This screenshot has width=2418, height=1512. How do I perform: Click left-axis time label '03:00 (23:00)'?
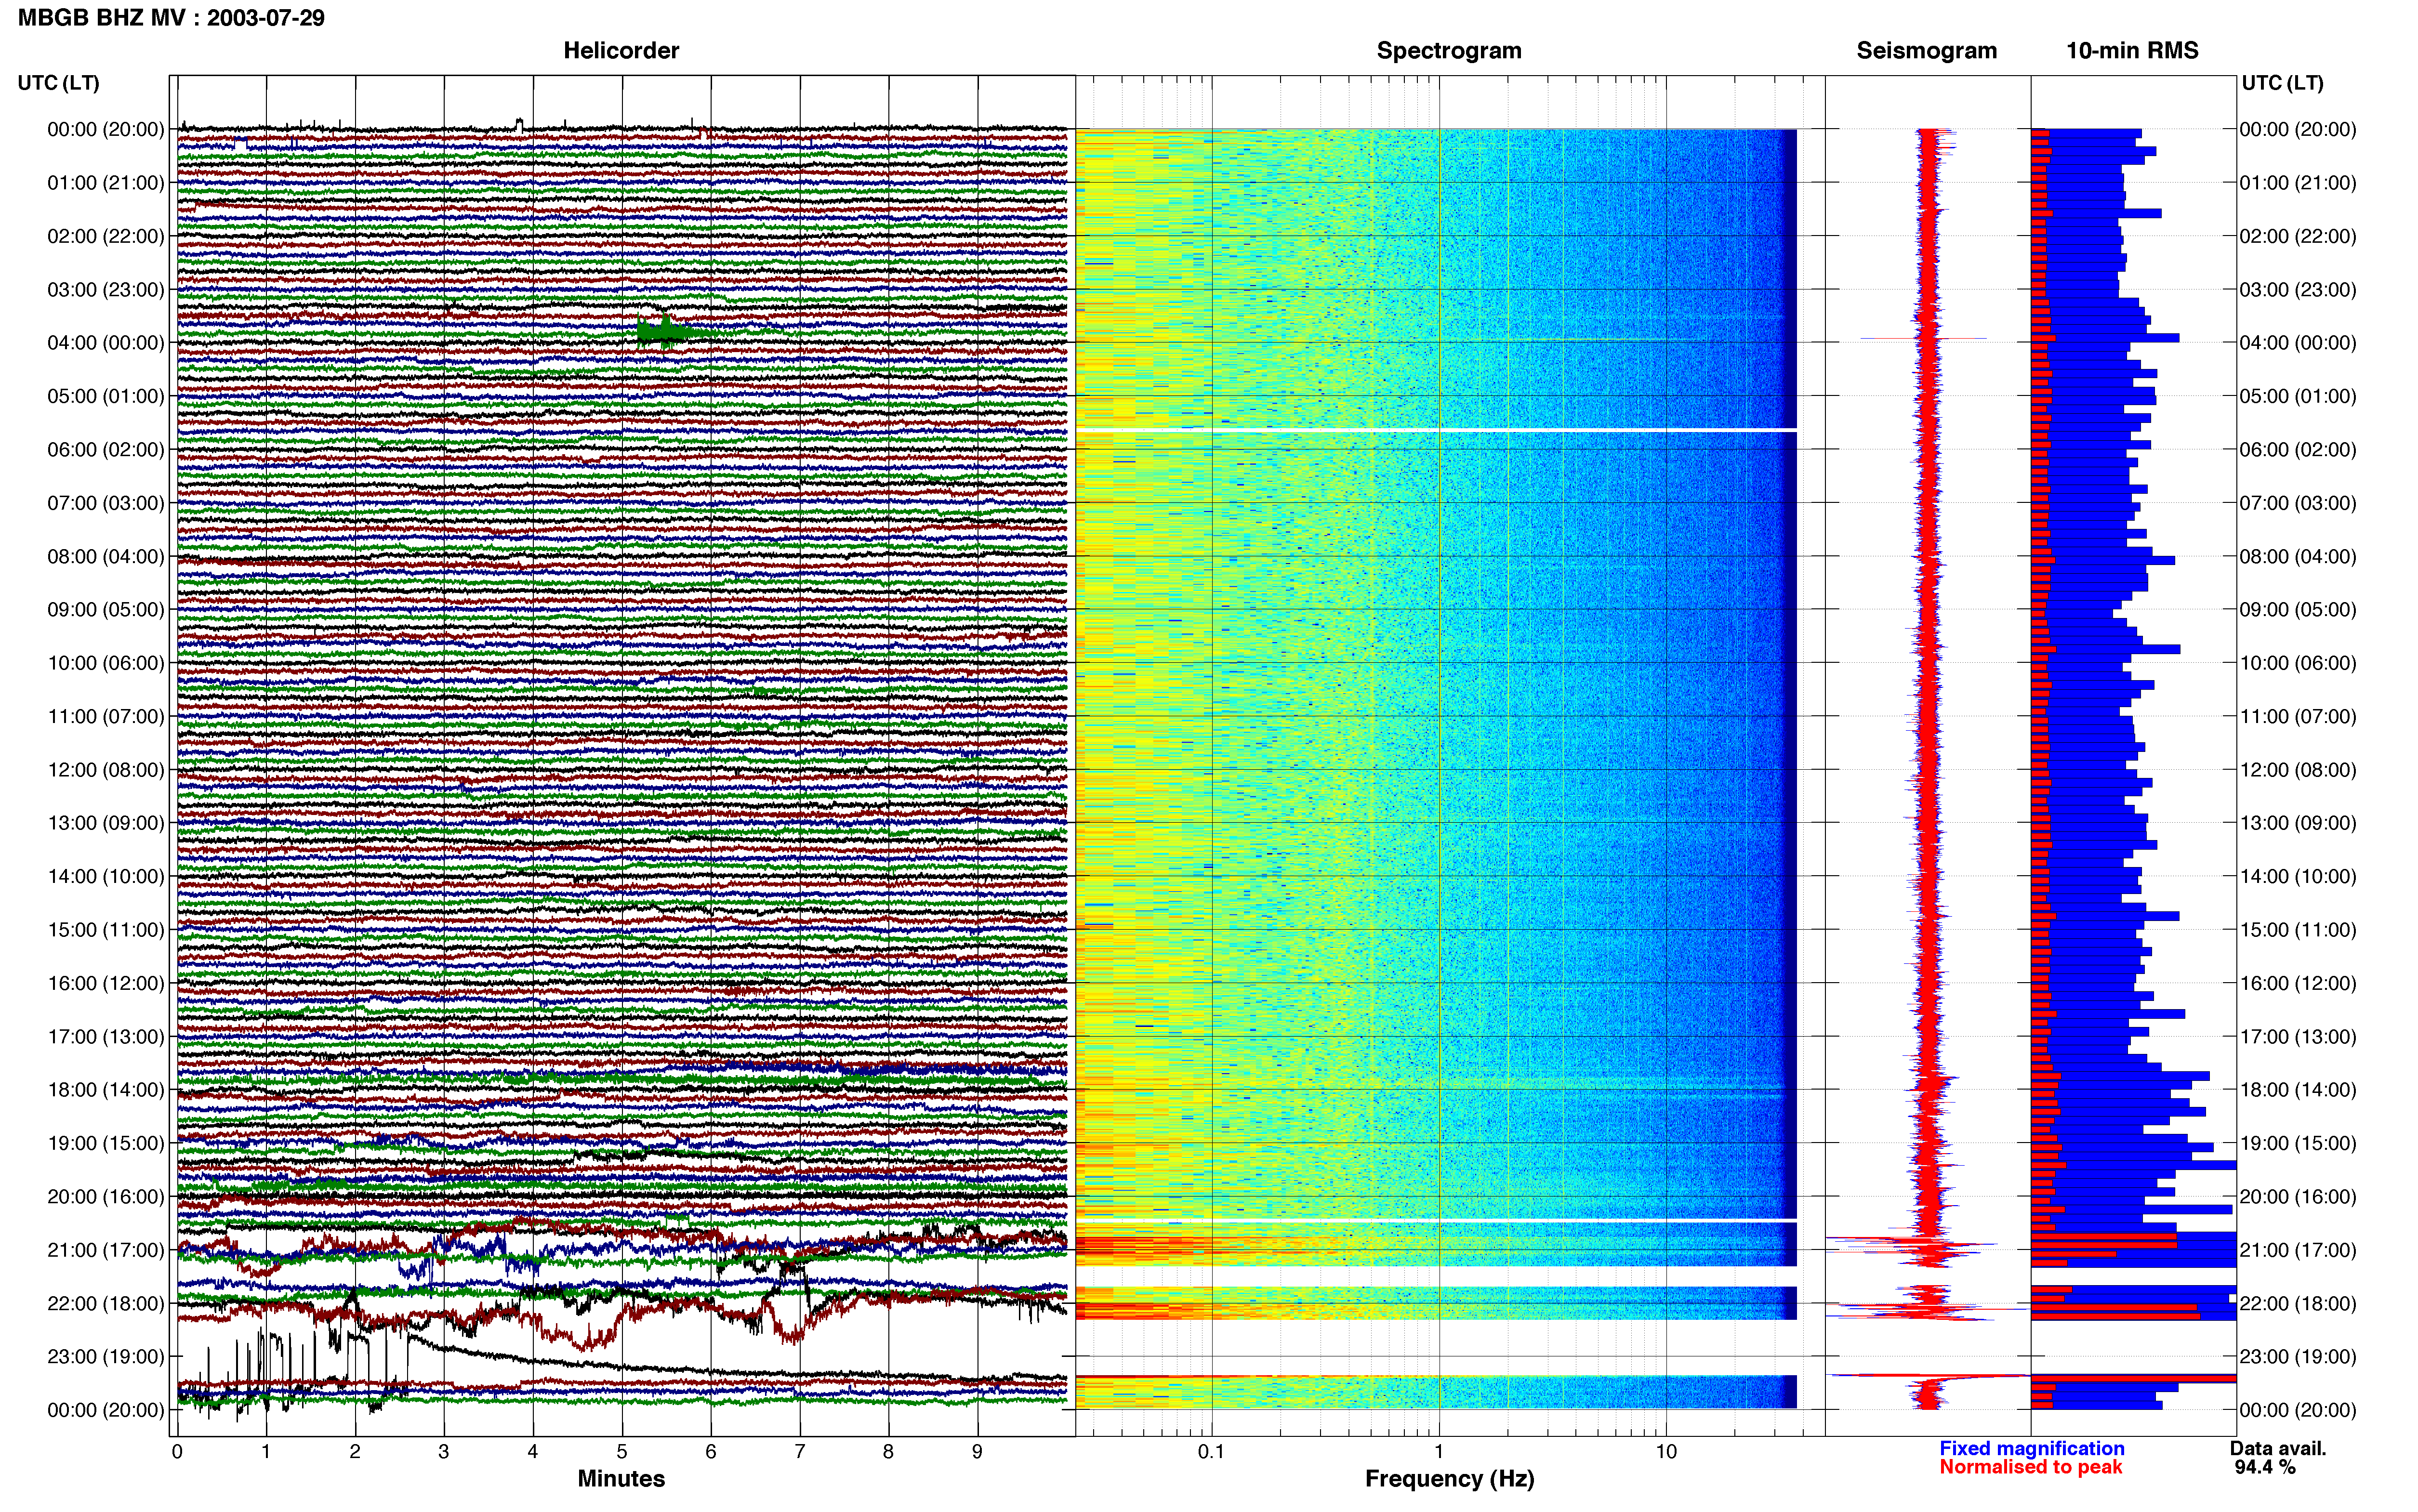tap(106, 290)
